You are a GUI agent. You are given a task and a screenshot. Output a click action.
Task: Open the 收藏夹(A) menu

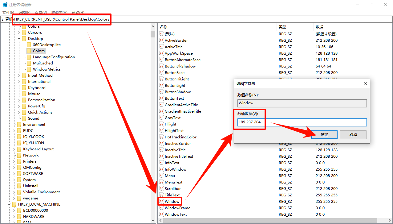pyautogui.click(x=59, y=12)
